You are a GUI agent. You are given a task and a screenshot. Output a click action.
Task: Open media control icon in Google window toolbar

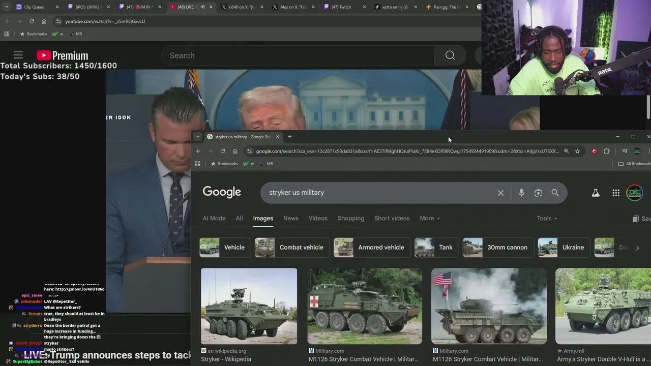[x=625, y=151]
